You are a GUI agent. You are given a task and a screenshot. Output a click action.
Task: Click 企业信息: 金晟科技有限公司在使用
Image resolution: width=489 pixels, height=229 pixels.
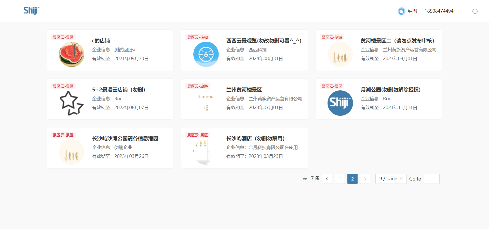click(262, 148)
